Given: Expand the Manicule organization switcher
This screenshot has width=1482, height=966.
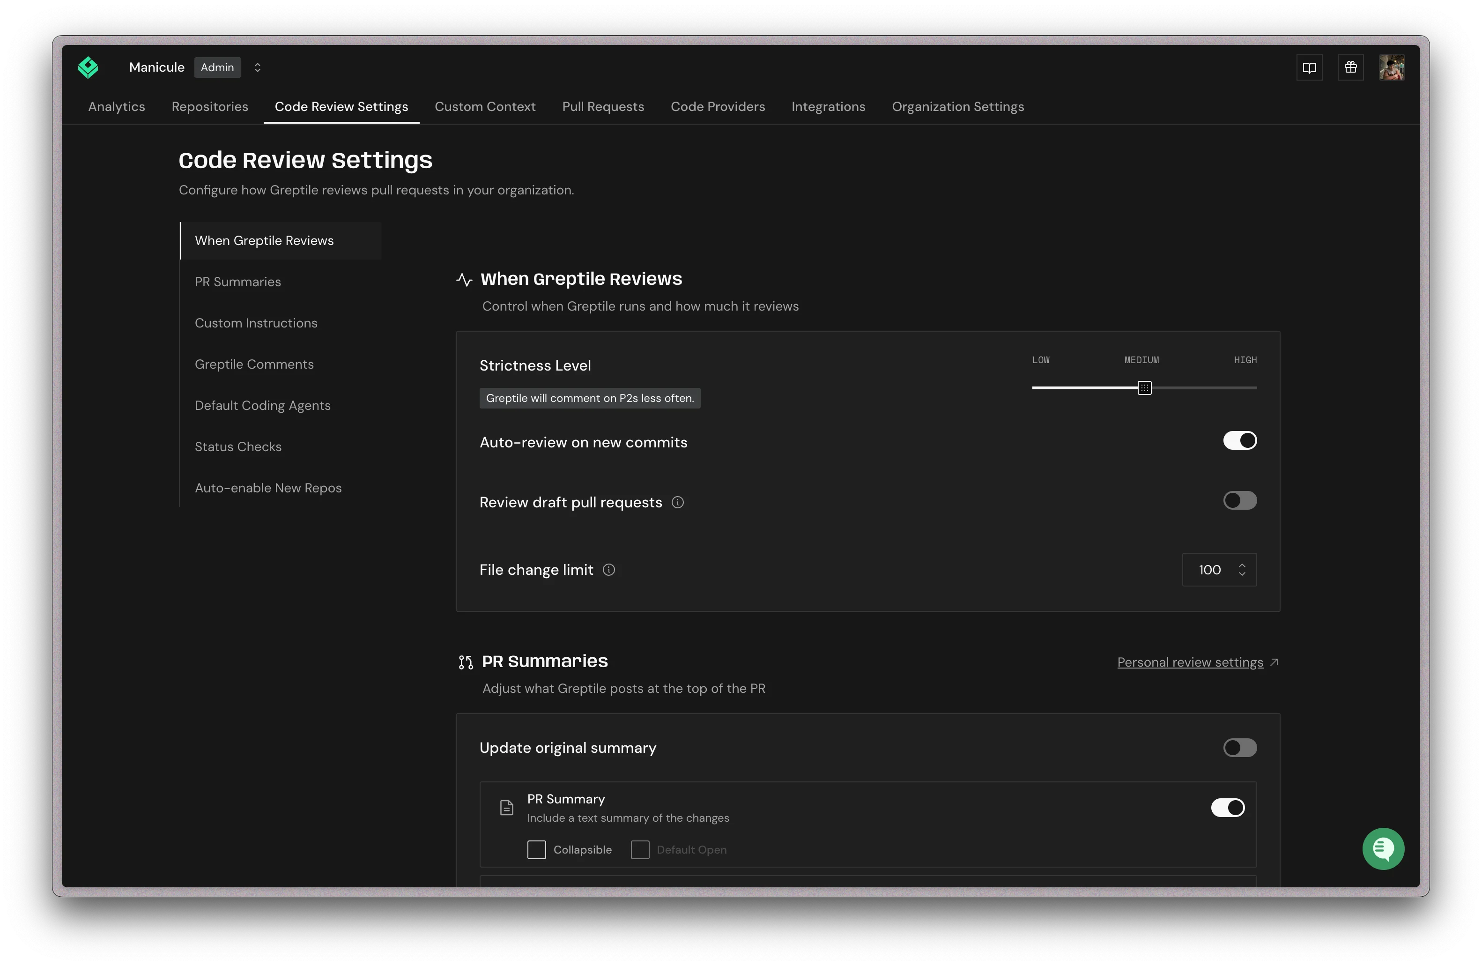Looking at the screenshot, I should 257,67.
